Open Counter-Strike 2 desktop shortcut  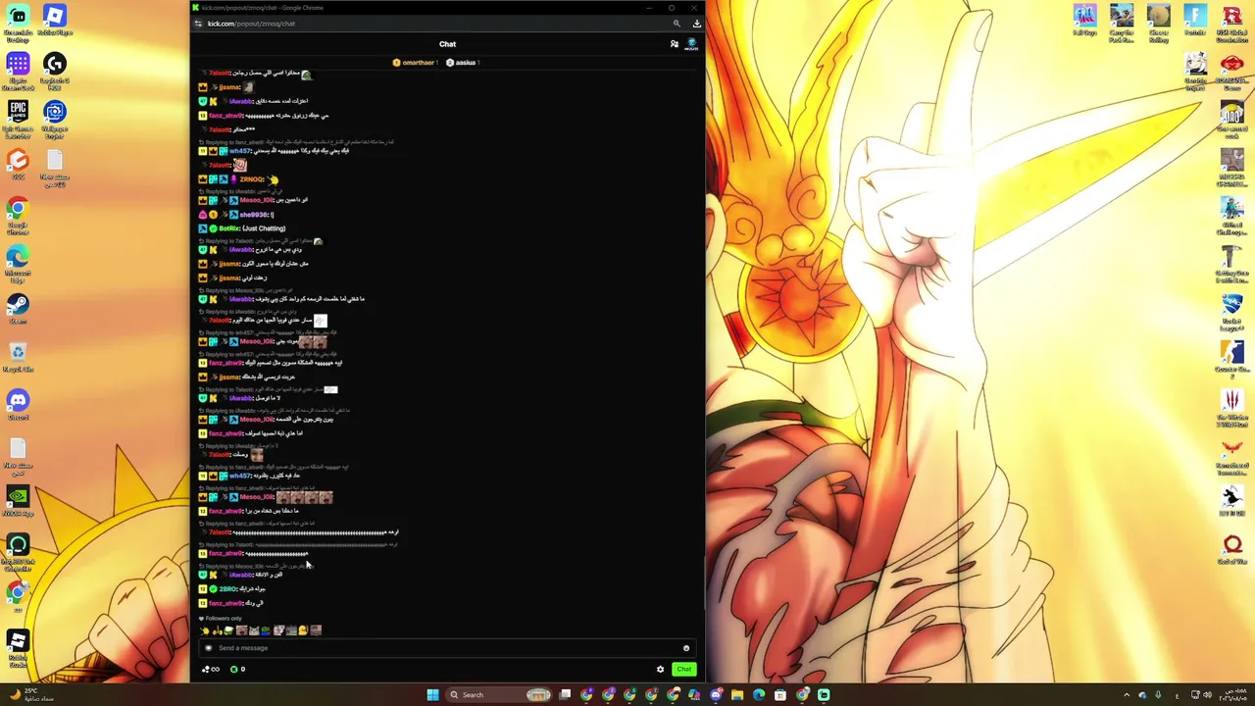point(1232,359)
